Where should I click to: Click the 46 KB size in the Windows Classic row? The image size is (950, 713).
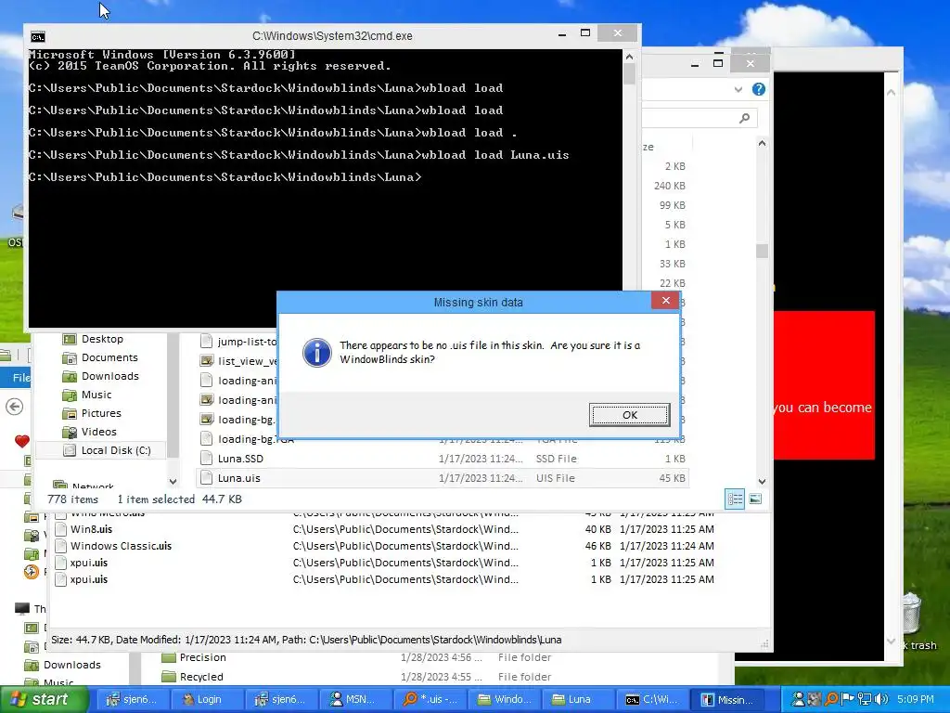[x=597, y=546]
